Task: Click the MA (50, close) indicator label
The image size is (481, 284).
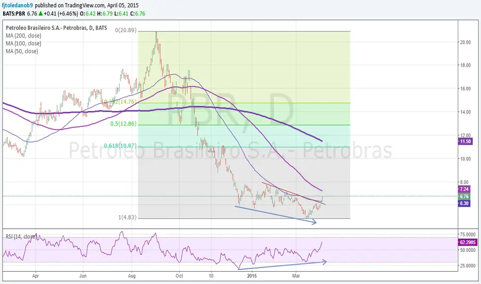Action: 22,51
